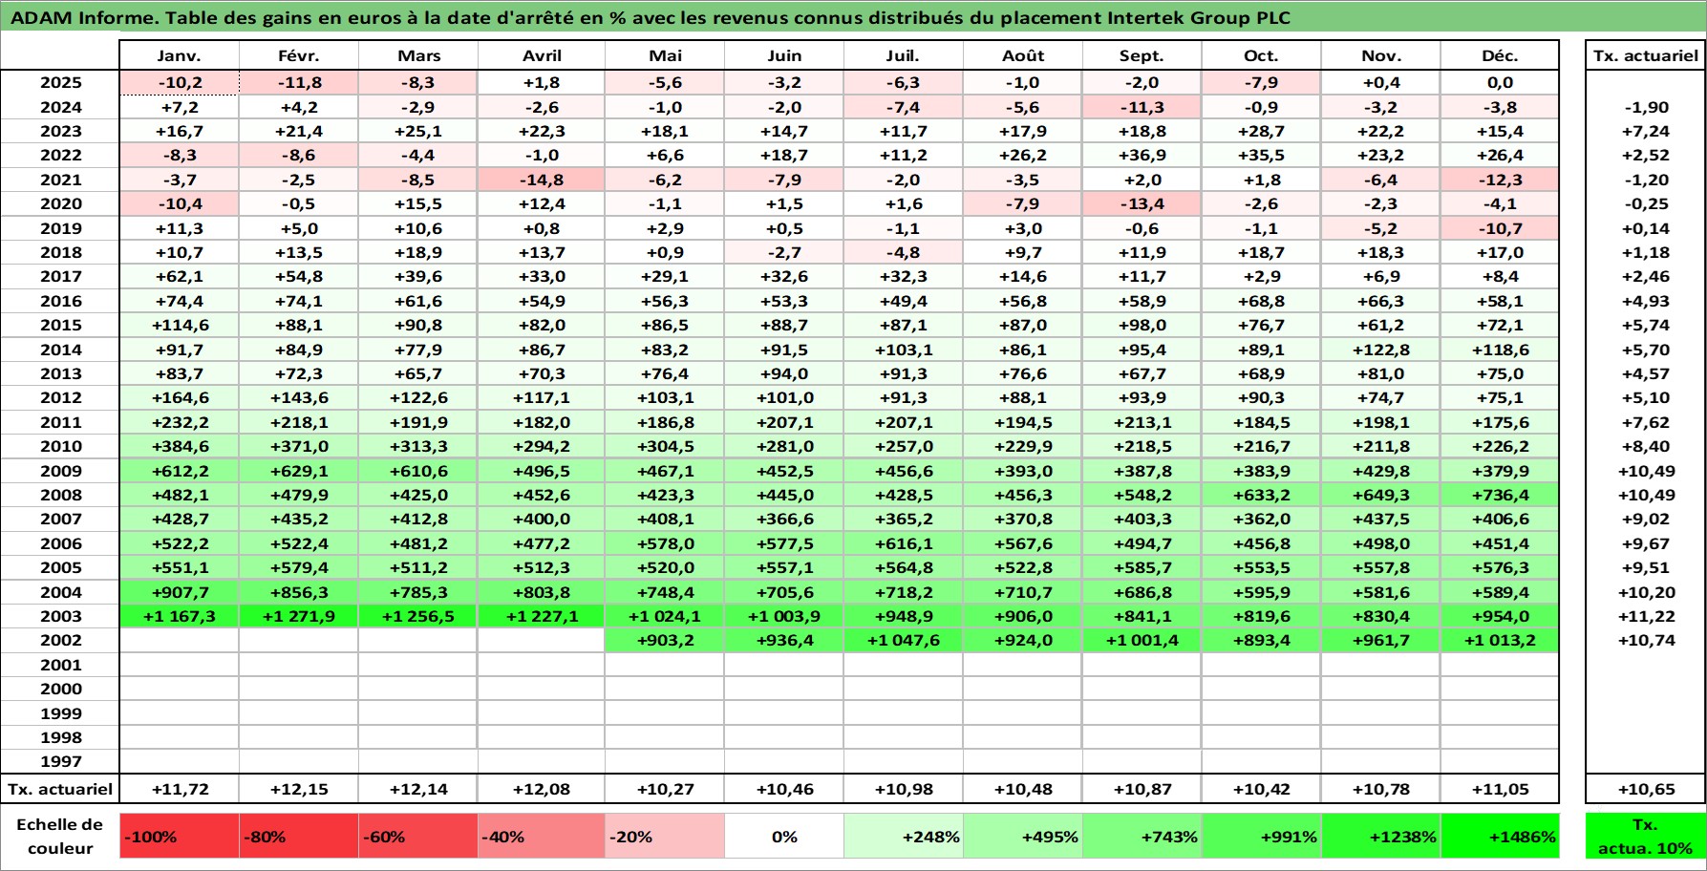Select the -60% color scale swatch
This screenshot has width=1707, height=871.
click(417, 837)
